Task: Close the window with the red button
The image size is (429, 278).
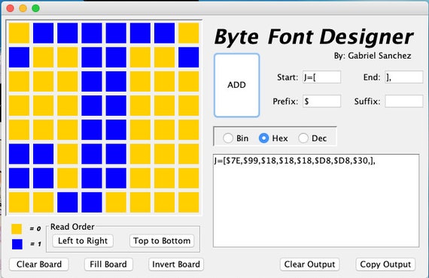Action: 10,8
